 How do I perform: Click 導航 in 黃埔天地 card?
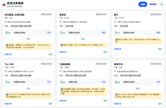point(160,104)
